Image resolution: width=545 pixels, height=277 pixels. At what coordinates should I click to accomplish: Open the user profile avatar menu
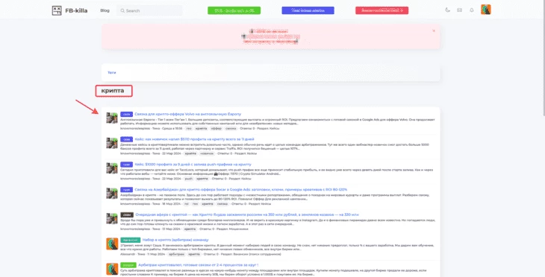click(485, 10)
